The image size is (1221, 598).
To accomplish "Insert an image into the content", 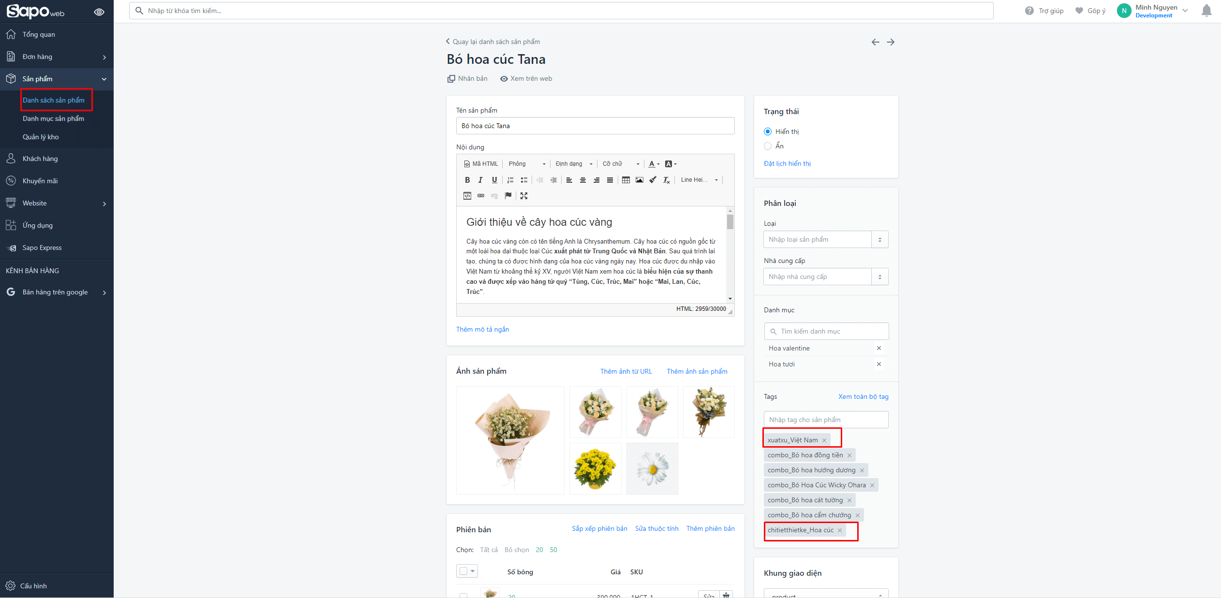I will 640,180.
